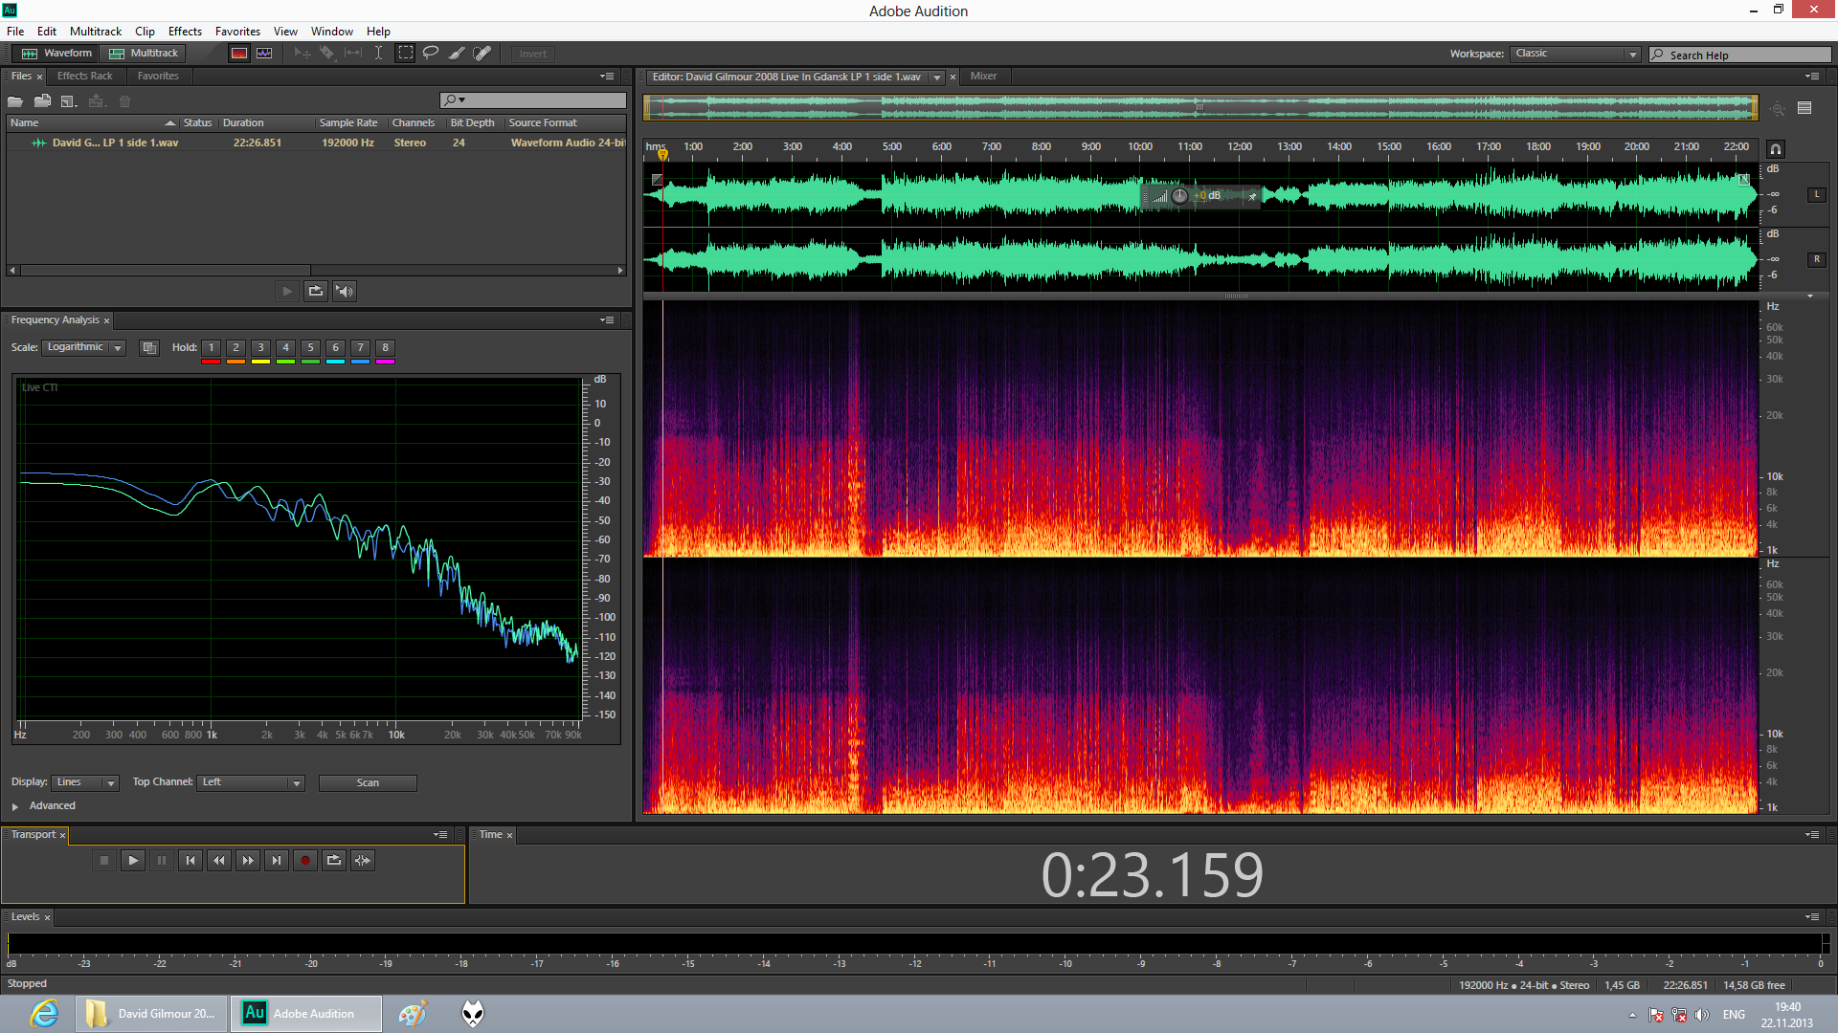Open the Scale Logarithmic dropdown
This screenshot has width=1838, height=1033.
click(84, 347)
